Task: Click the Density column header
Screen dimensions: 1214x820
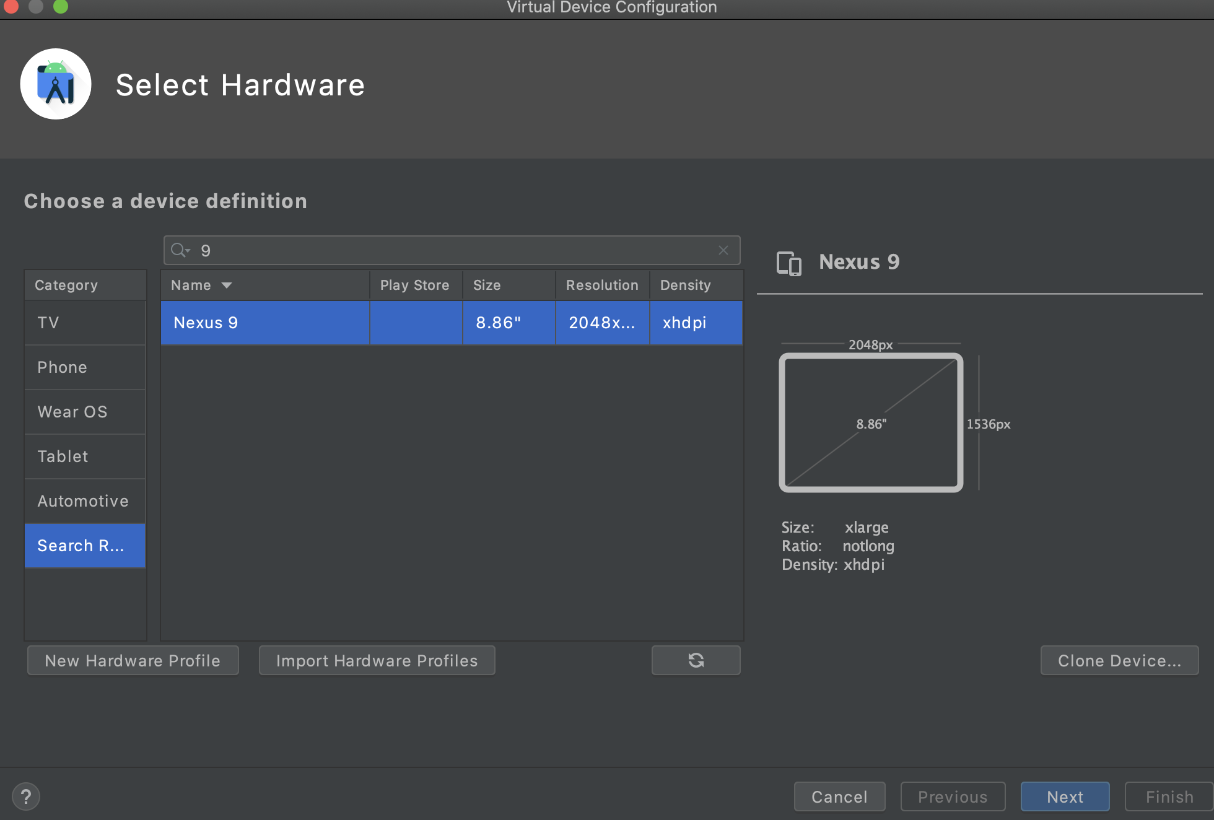Action: pyautogui.click(x=696, y=286)
